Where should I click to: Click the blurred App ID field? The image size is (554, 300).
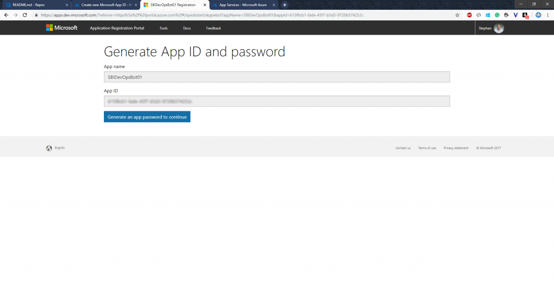coord(276,101)
